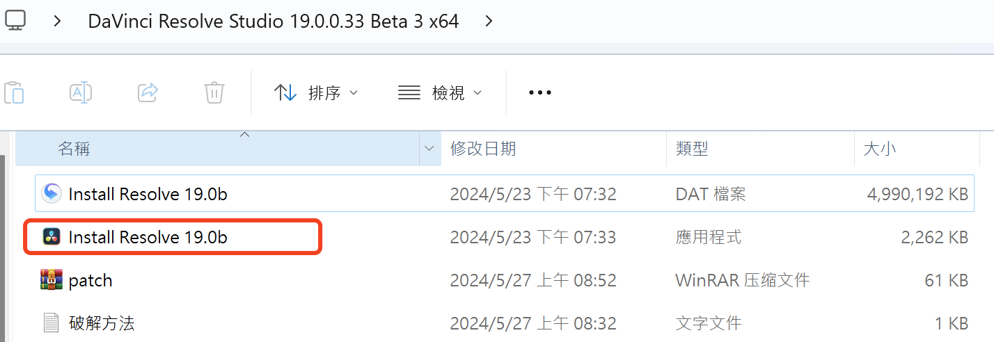
Task: Expand chevron after the This PC icon
Action: [58, 21]
